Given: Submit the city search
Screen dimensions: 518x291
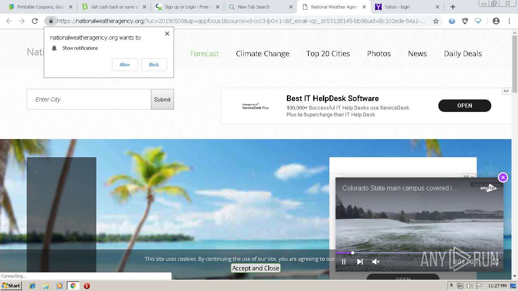Looking at the screenshot, I should (x=162, y=99).
